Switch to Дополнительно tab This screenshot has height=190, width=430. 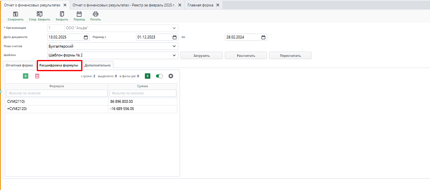[97, 65]
